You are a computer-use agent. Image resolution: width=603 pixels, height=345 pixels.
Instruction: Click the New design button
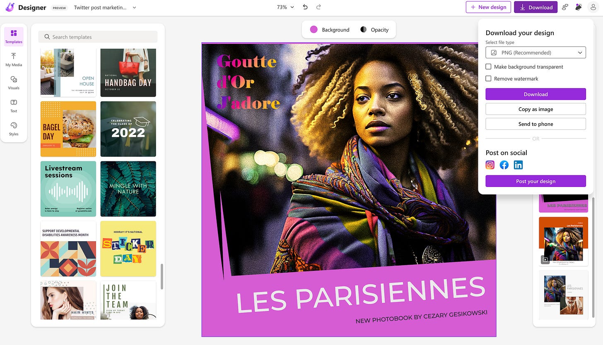tap(488, 7)
